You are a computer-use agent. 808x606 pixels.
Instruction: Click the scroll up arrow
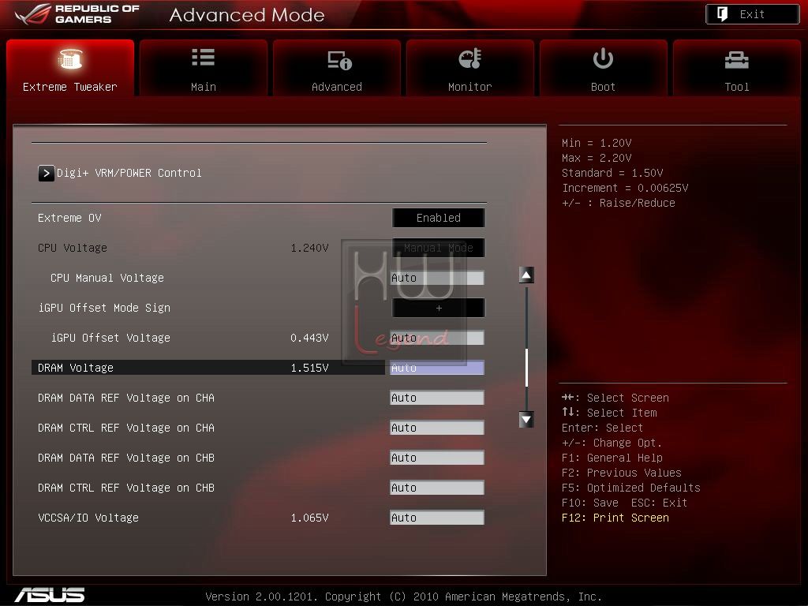click(526, 275)
